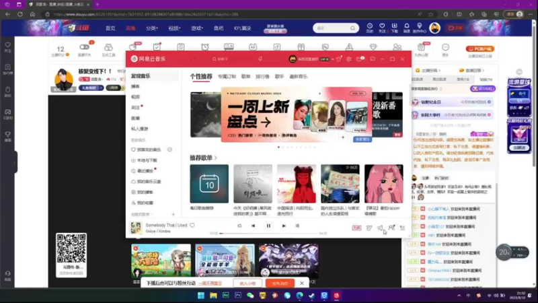The width and height of the screenshot is (538, 303).
Task: Expand Douyu 视频 dropdown menu
Action: click(174, 28)
